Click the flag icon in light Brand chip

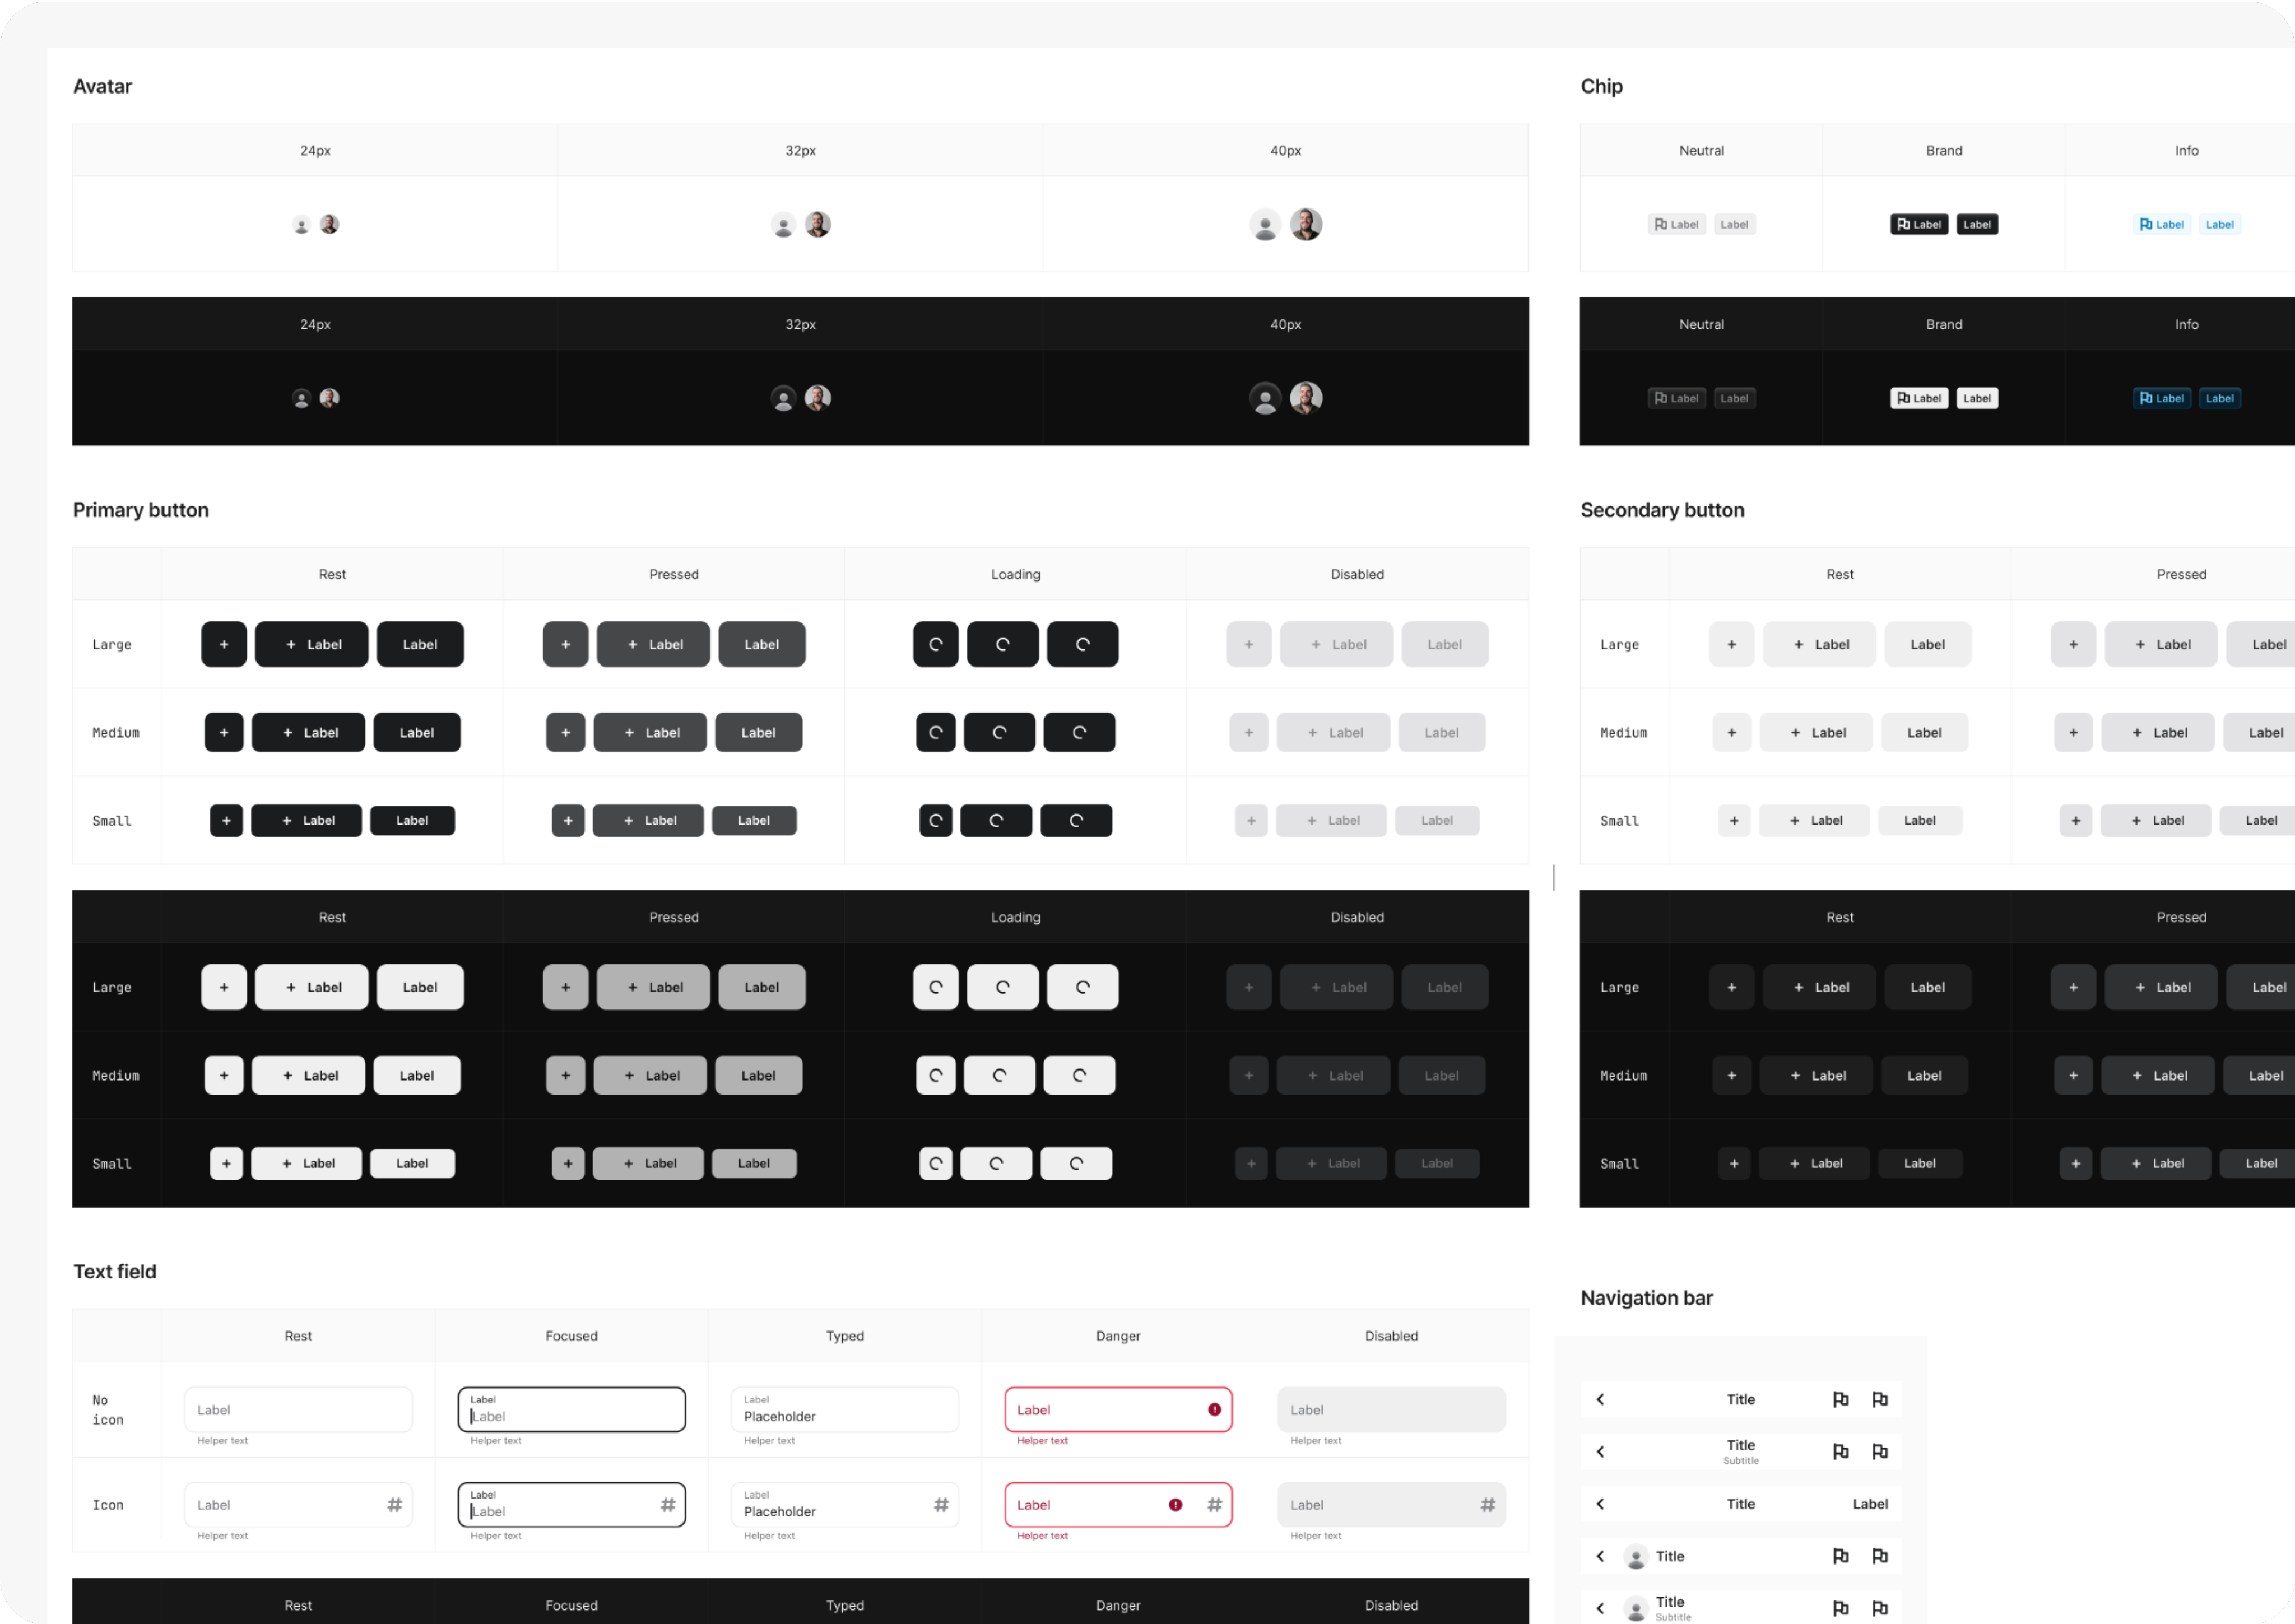[x=1903, y=224]
